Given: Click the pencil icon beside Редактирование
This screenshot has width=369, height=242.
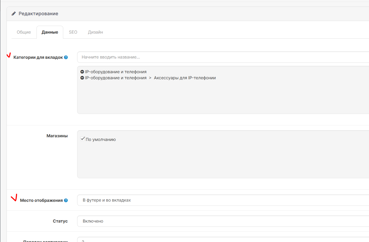Looking at the screenshot, I should coord(14,14).
